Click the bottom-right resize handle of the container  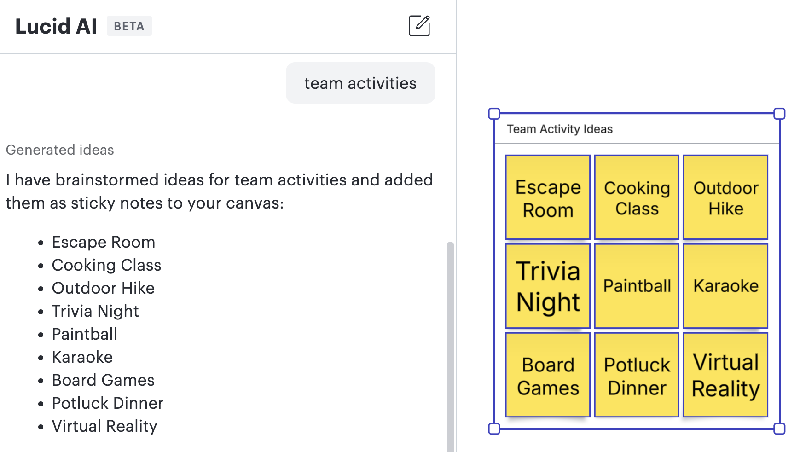(779, 429)
